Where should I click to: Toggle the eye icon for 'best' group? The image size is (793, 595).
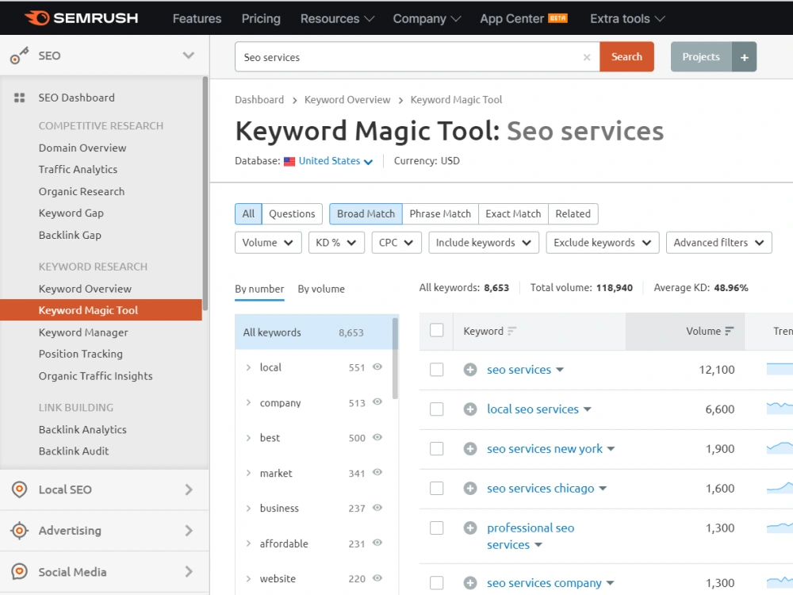377,437
